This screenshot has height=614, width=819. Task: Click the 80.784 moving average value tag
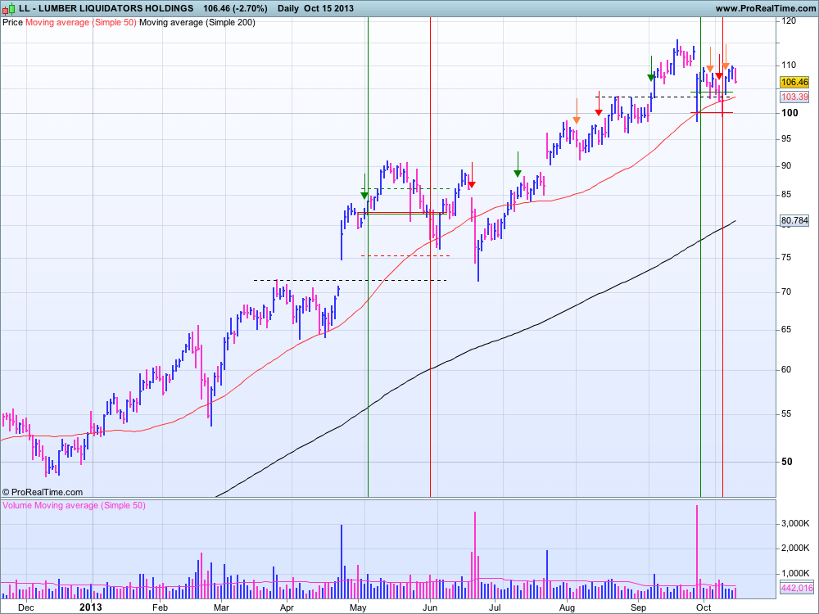click(794, 220)
